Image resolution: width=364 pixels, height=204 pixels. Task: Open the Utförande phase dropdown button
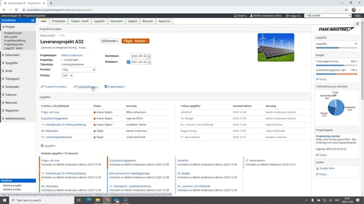[x=110, y=41]
